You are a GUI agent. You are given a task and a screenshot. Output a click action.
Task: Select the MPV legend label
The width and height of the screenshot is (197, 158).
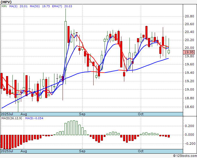(4, 6)
